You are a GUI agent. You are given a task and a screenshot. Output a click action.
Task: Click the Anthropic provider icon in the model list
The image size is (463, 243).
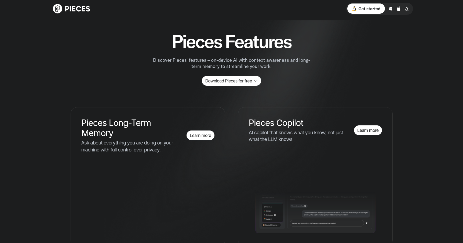[265, 215]
